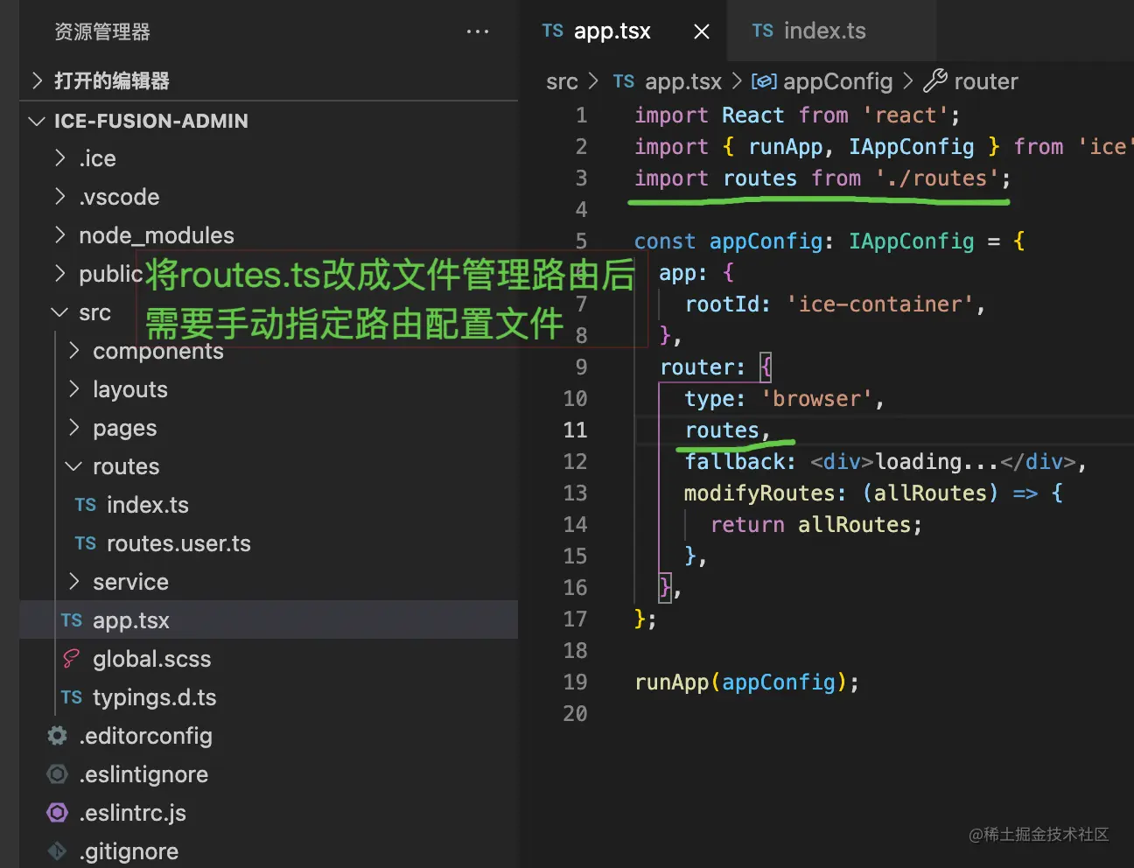Click the Sass icon beside global.scss
The height and width of the screenshot is (868, 1134).
71,659
